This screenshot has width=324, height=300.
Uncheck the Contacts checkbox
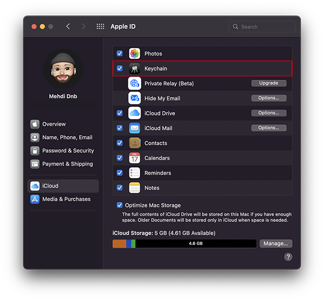(120, 143)
